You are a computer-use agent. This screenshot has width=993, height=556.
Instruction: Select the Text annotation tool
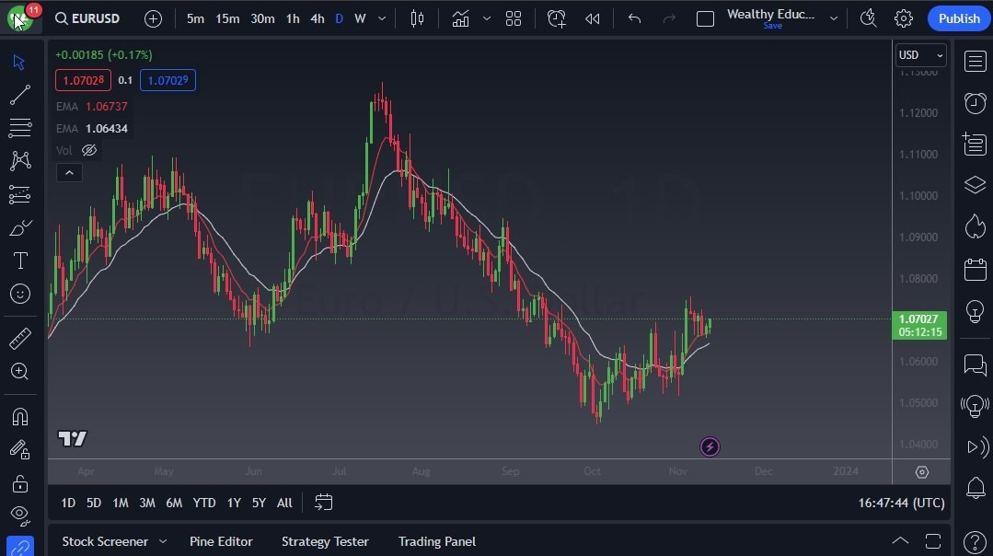20,261
